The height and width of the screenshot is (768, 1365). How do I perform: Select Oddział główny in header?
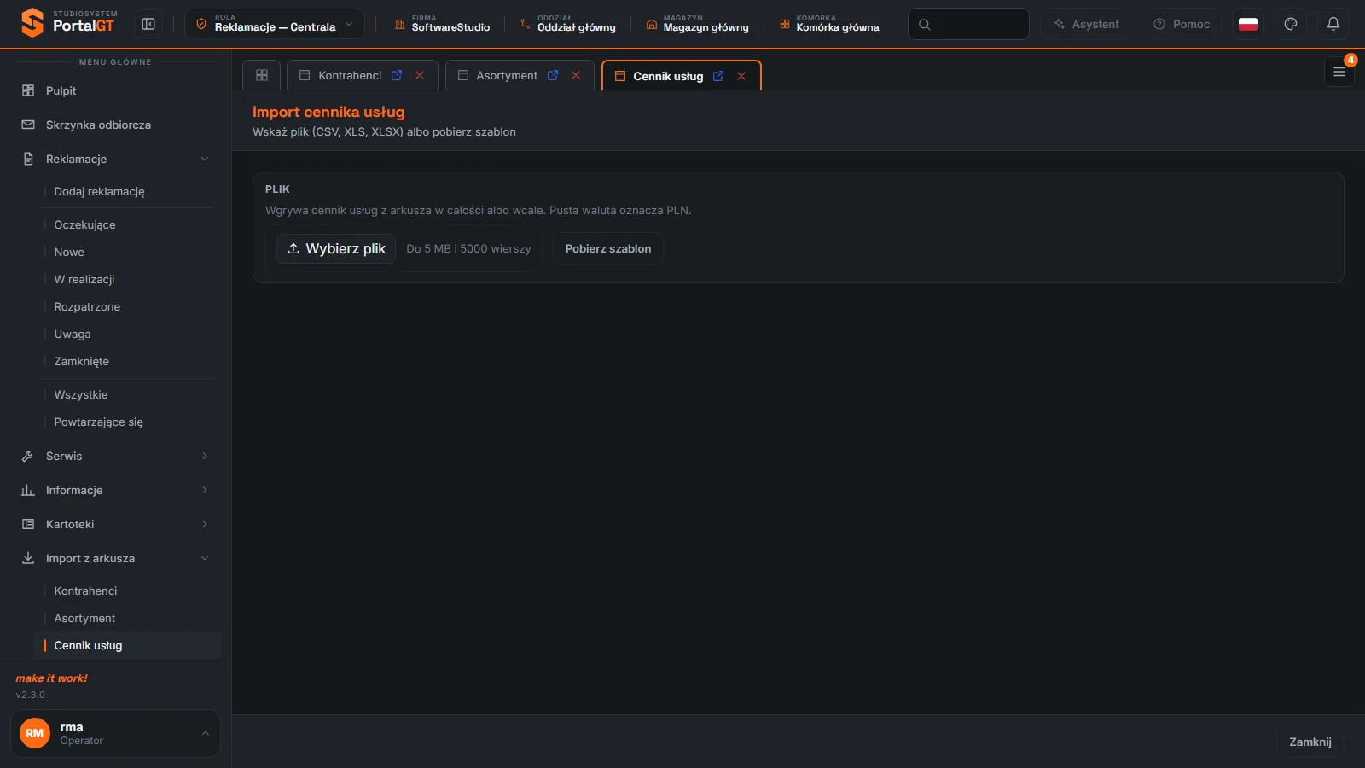click(568, 24)
